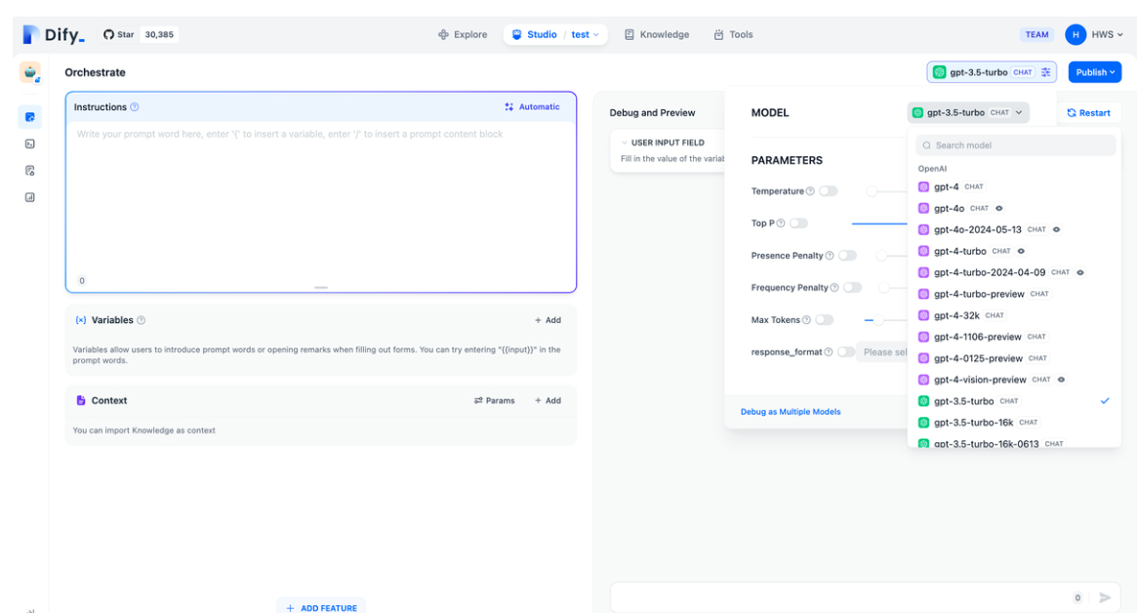Add Knowledge to Context

(x=548, y=400)
